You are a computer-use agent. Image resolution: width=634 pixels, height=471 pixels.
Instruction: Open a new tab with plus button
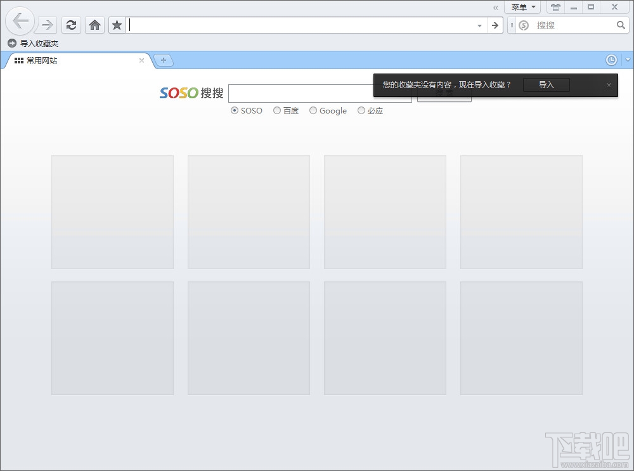point(164,60)
